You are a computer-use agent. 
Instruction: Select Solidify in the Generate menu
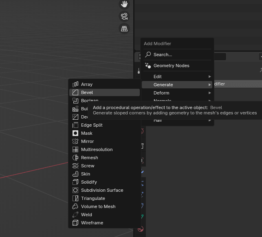89,182
